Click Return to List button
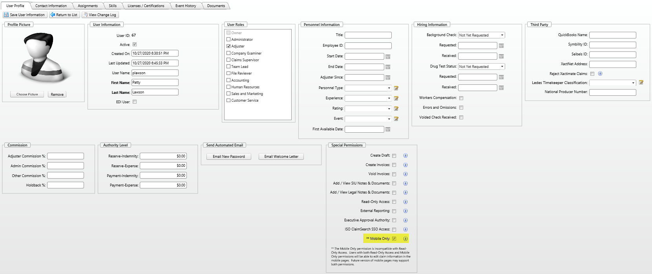 tap(64, 15)
